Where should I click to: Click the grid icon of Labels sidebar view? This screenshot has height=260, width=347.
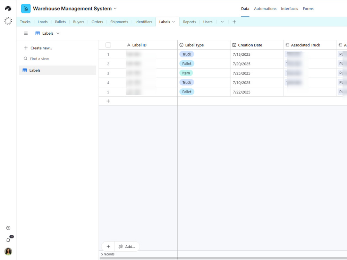(25, 70)
